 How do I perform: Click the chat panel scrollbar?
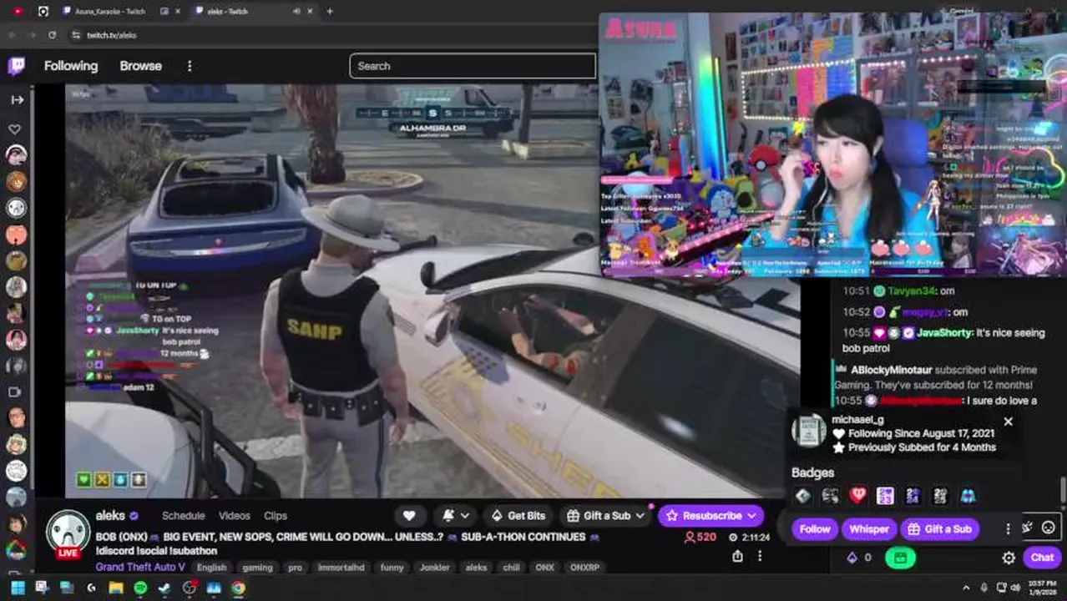[x=1063, y=489]
